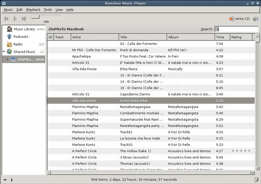Expand the ZioPRoTo MacBook share node
261x184 pixels.
point(7,59)
